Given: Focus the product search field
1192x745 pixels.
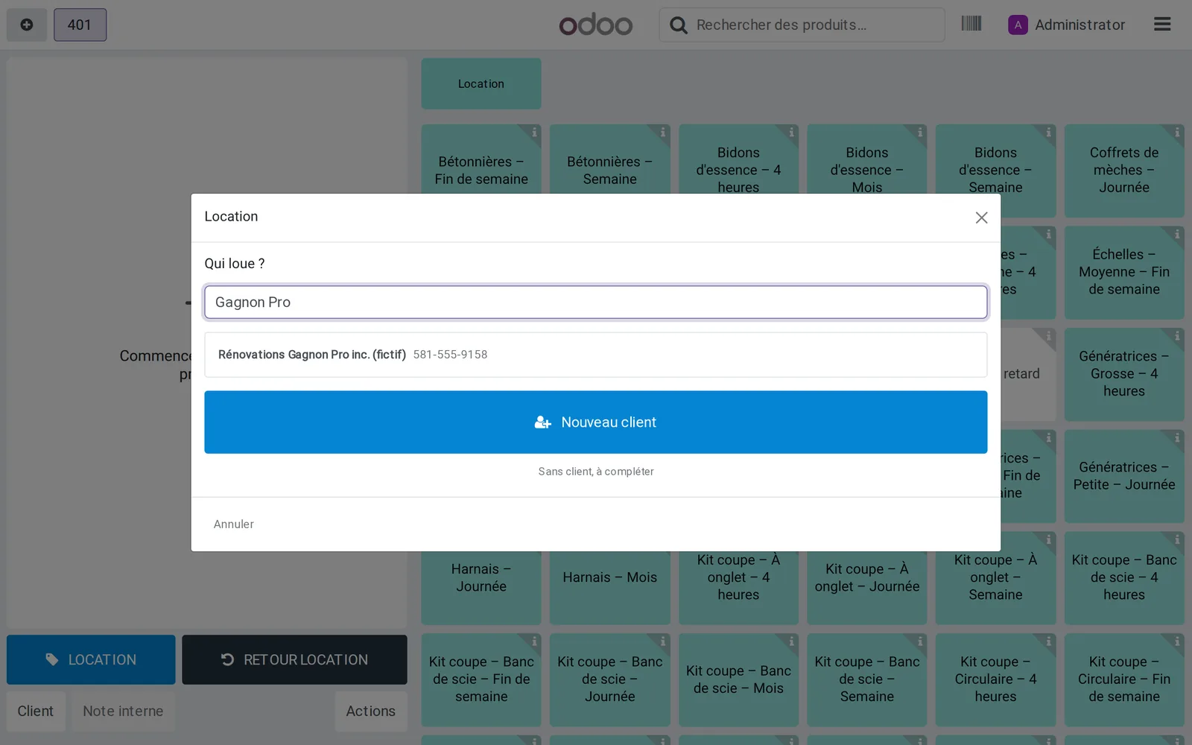Looking at the screenshot, I should [x=802, y=25].
